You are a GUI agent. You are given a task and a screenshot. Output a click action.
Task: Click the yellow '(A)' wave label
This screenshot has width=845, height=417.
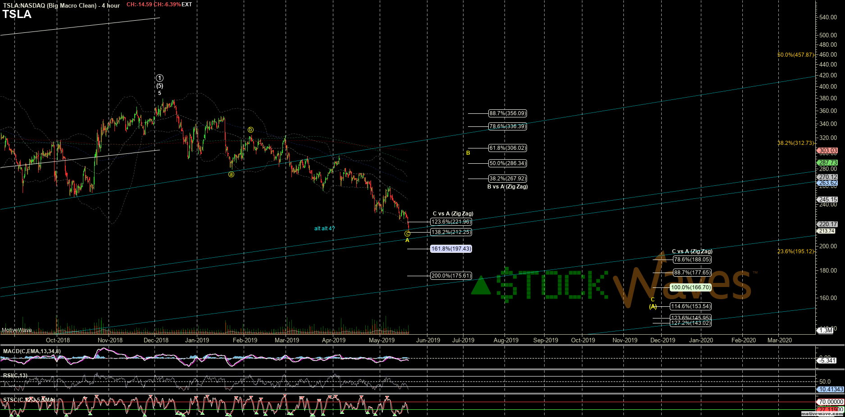coord(653,306)
